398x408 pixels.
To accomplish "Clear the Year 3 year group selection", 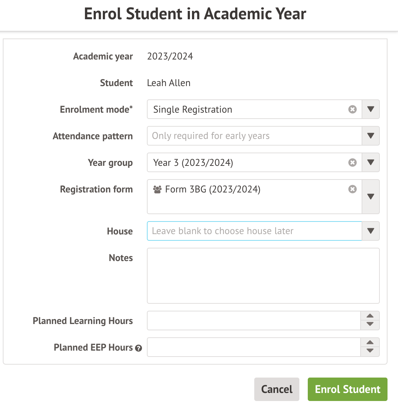I will (353, 163).
